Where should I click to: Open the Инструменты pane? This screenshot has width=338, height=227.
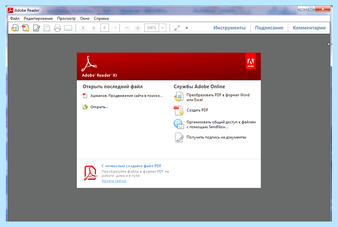tap(230, 28)
